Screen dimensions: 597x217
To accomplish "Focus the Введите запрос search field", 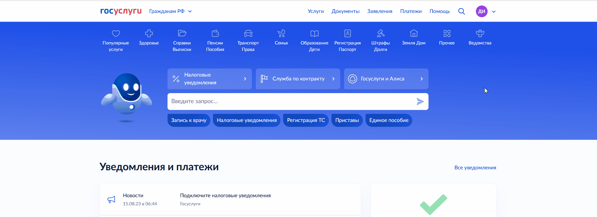I will pyautogui.click(x=291, y=102).
